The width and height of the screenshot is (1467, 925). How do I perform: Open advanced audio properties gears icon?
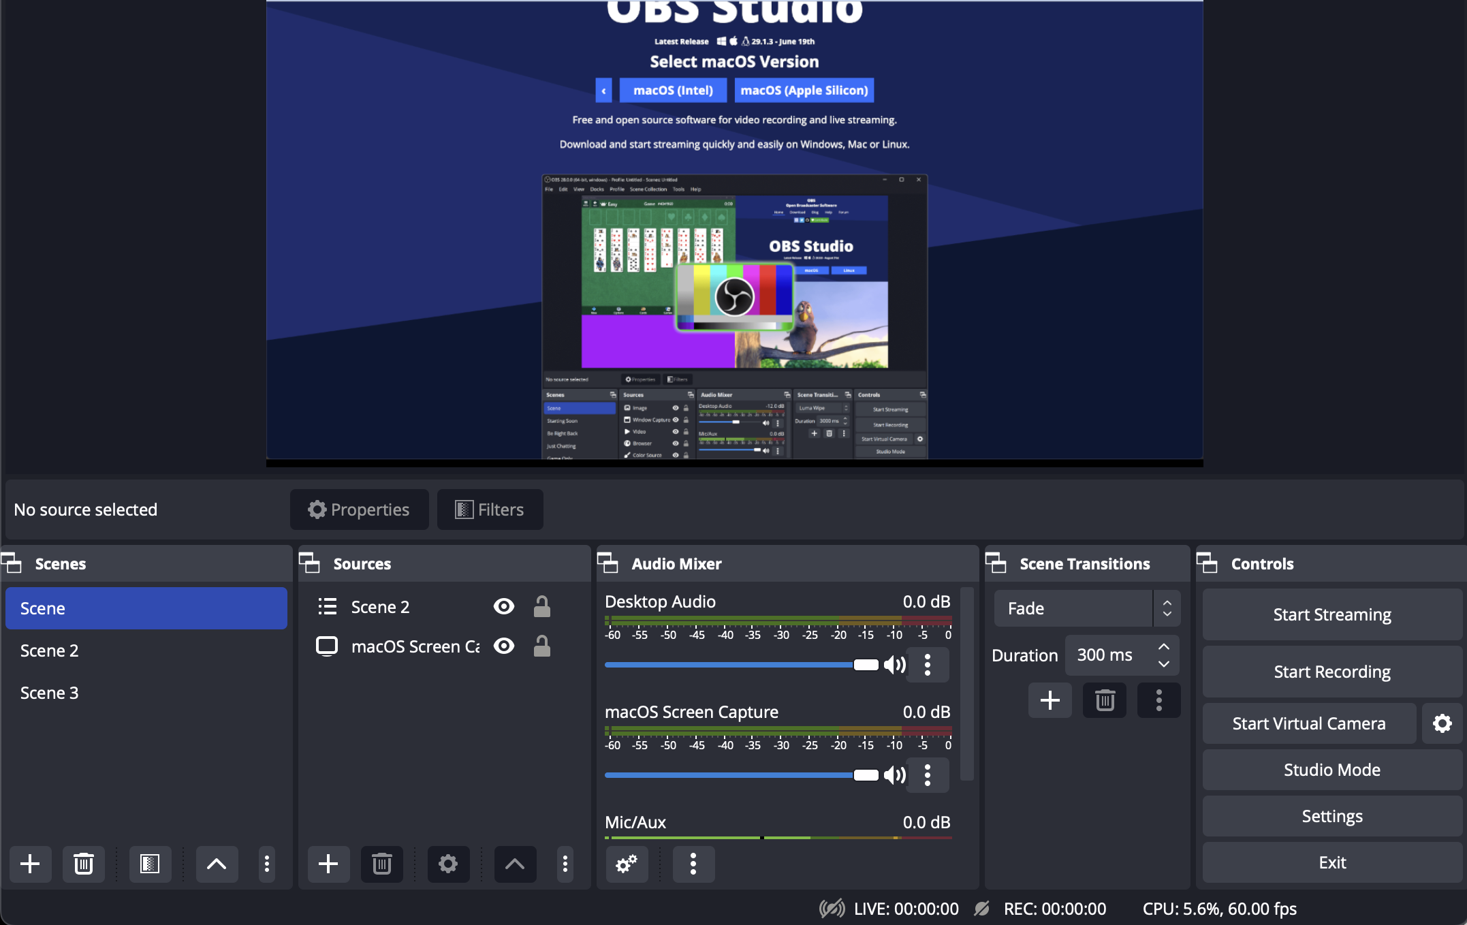[627, 864]
